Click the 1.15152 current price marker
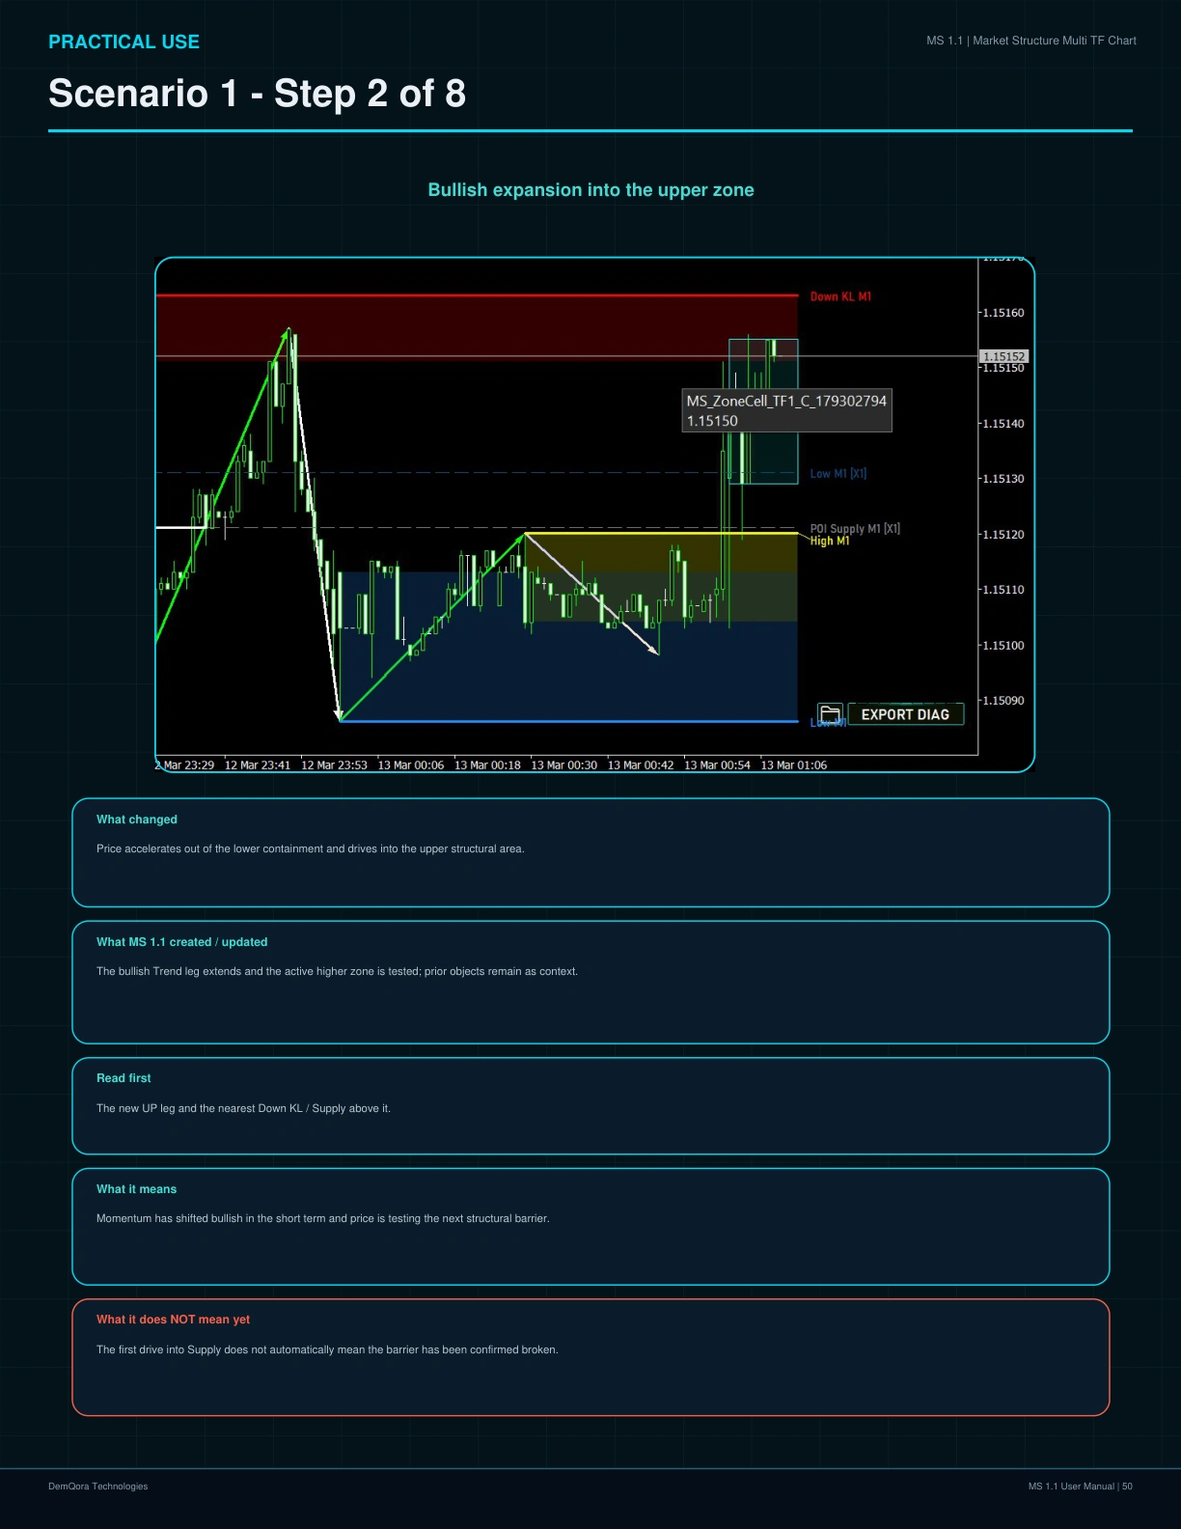Viewport: 1181px width, 1529px height. [x=1003, y=356]
